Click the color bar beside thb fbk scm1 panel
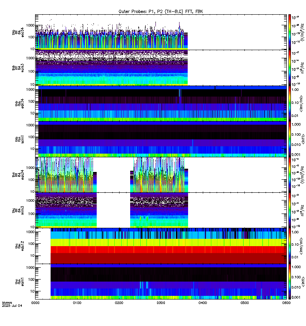Viewport: 306px width, 326px height. click(290, 139)
